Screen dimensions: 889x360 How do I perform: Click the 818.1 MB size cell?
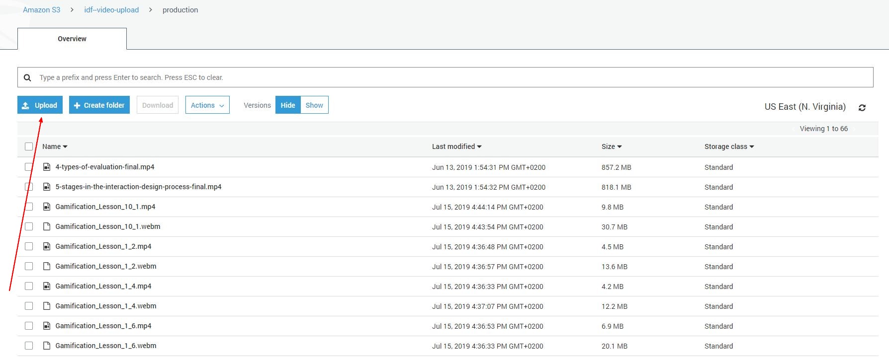[x=617, y=187]
